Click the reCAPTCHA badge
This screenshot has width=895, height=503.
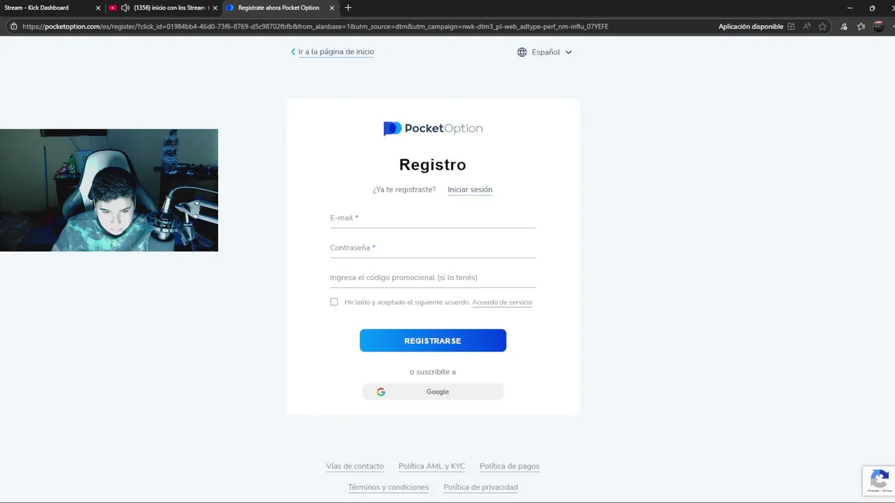[x=879, y=481]
